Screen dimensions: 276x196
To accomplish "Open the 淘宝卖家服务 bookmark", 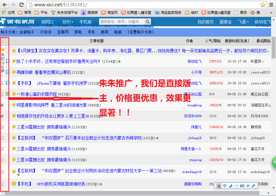I will (x=168, y=12).
